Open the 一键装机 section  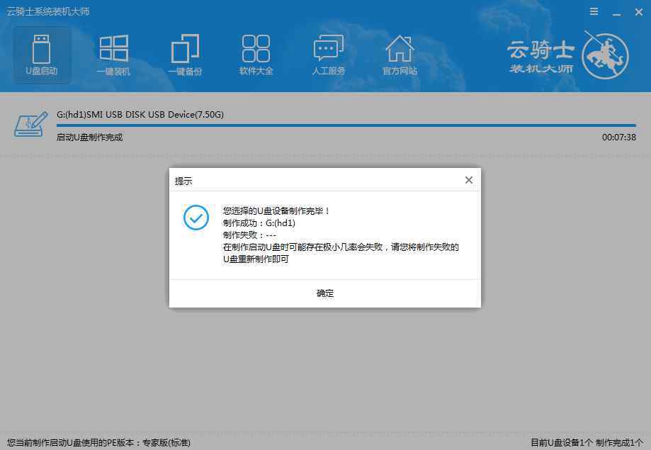[113, 55]
